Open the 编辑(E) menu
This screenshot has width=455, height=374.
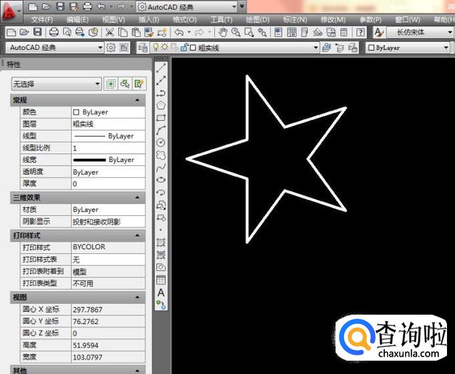click(77, 20)
